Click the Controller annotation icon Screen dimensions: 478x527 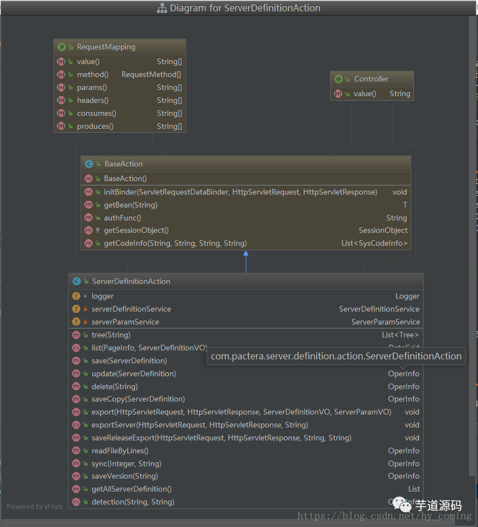tap(339, 79)
